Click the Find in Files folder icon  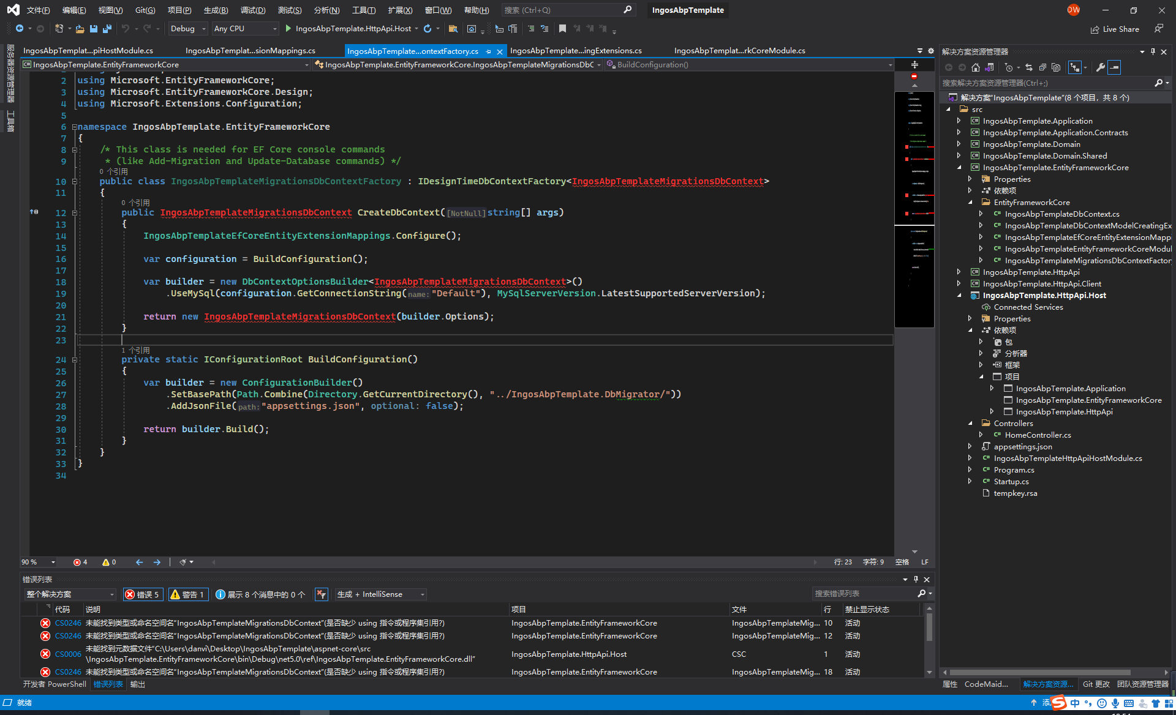pyautogui.click(x=453, y=29)
